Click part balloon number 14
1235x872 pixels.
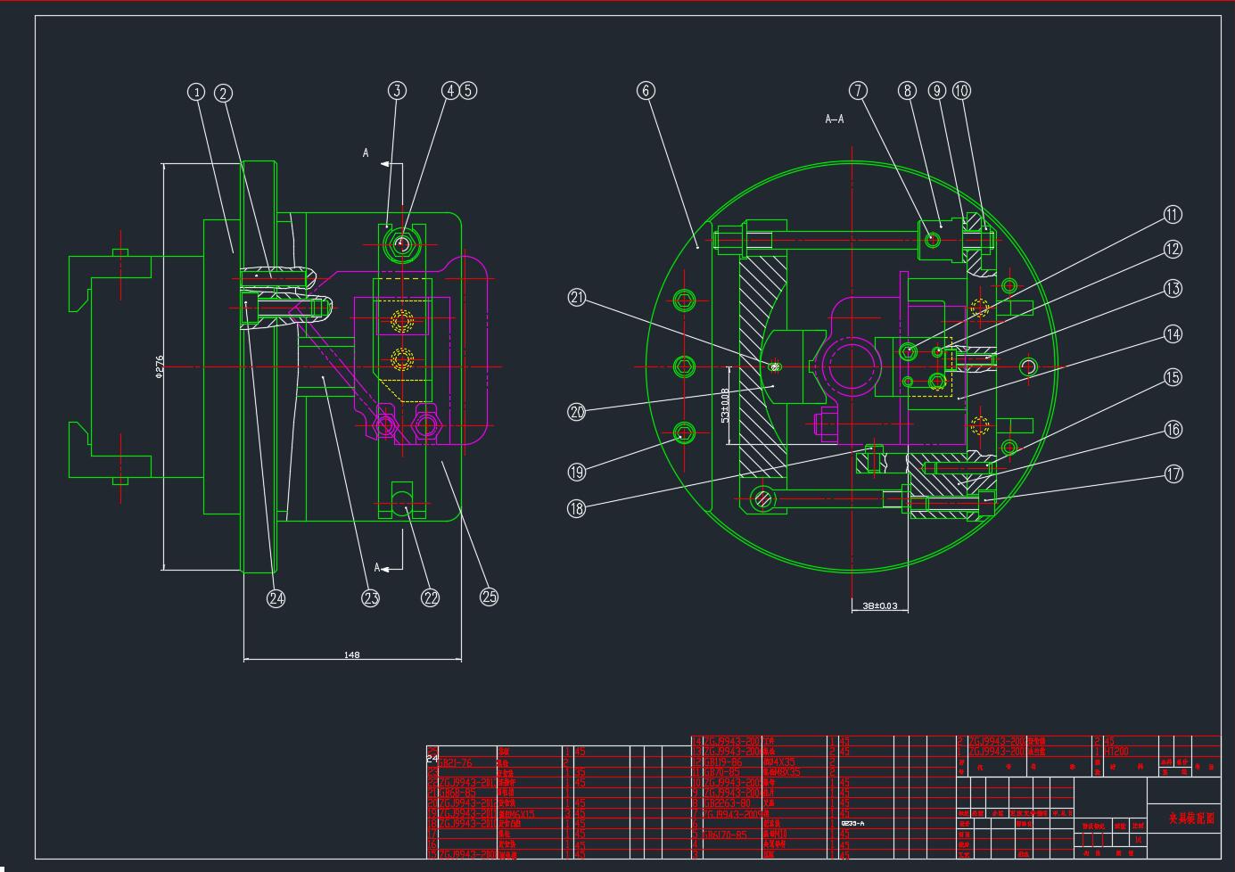coord(1172,334)
